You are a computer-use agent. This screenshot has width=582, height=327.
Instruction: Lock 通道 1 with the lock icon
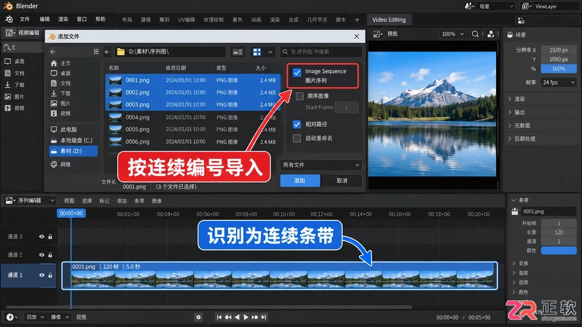(50, 275)
